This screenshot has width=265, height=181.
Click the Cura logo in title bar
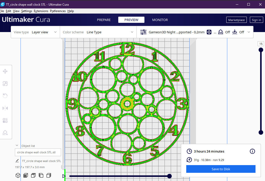[2, 4]
